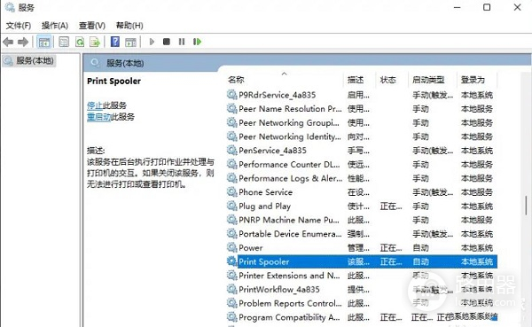
Task: Maximize the 服务 window
Action: [487, 7]
